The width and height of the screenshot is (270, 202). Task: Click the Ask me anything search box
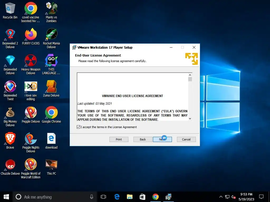point(54,197)
